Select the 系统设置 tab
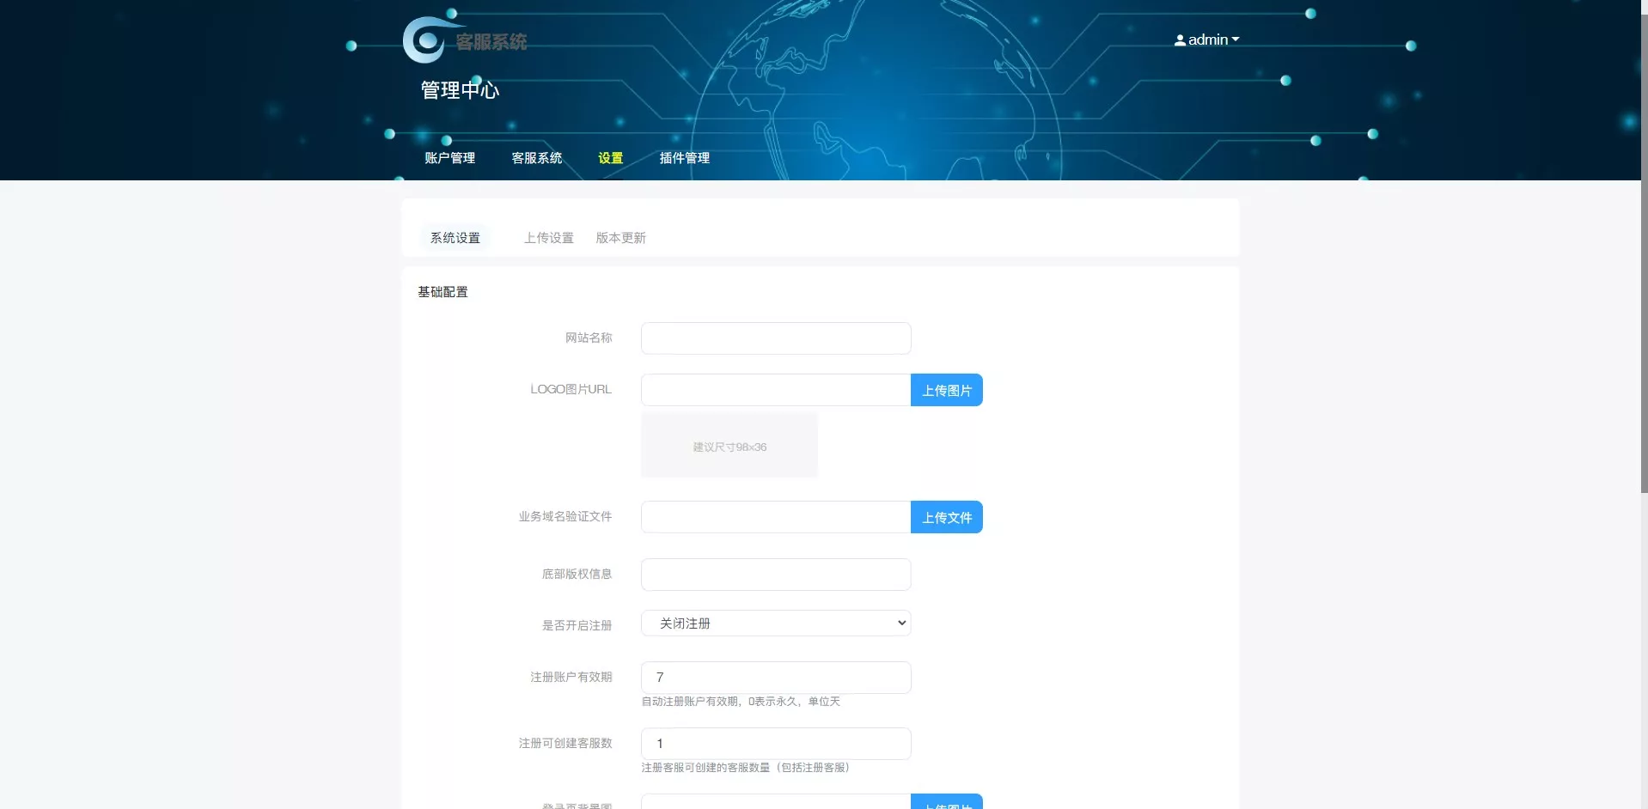 [455, 238]
